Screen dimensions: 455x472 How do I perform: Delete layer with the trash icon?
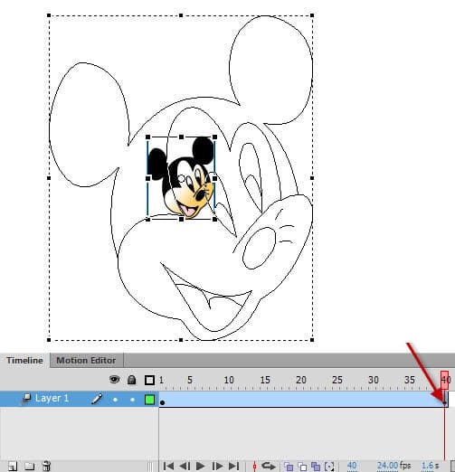(x=46, y=466)
